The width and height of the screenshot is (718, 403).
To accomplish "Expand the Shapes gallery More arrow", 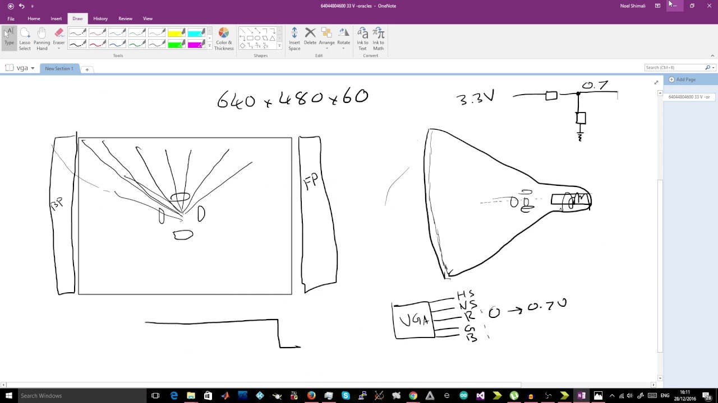I will coord(279,46).
